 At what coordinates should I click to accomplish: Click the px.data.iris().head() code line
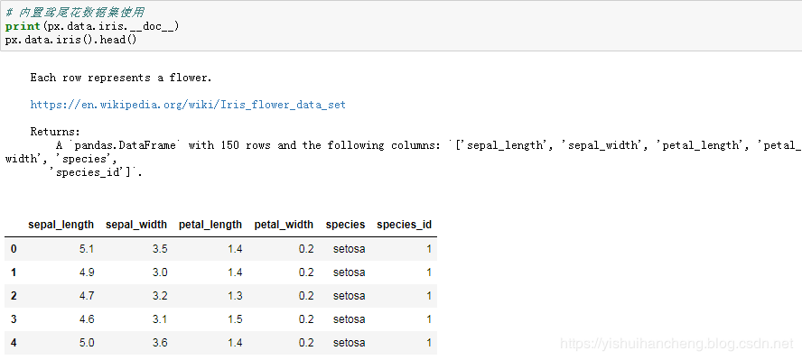coord(71,40)
